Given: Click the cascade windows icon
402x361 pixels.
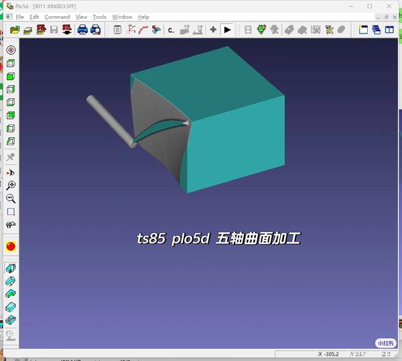Looking at the screenshot, I should (x=376, y=30).
